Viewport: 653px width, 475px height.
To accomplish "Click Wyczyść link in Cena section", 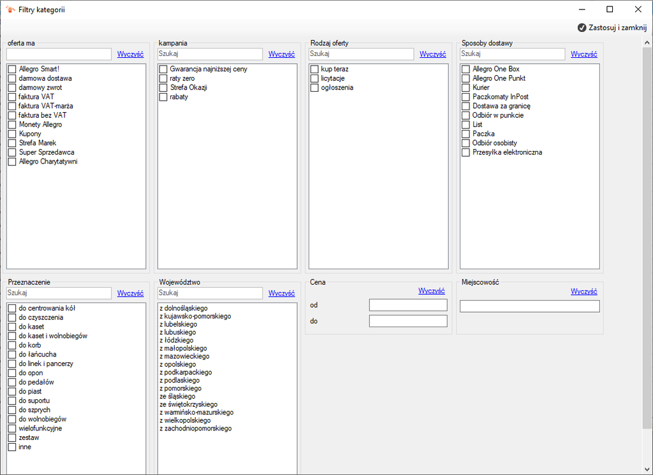I will pos(432,291).
